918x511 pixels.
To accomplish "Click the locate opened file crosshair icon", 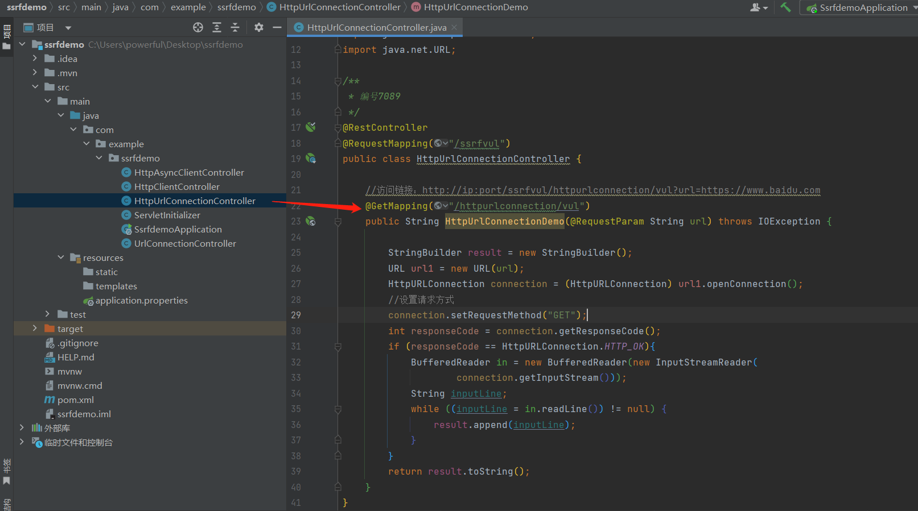I will tap(198, 27).
